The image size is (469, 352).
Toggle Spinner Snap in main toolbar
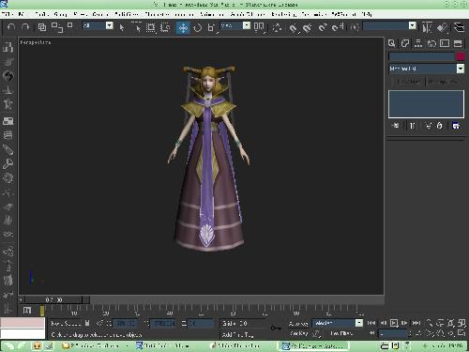(338, 28)
